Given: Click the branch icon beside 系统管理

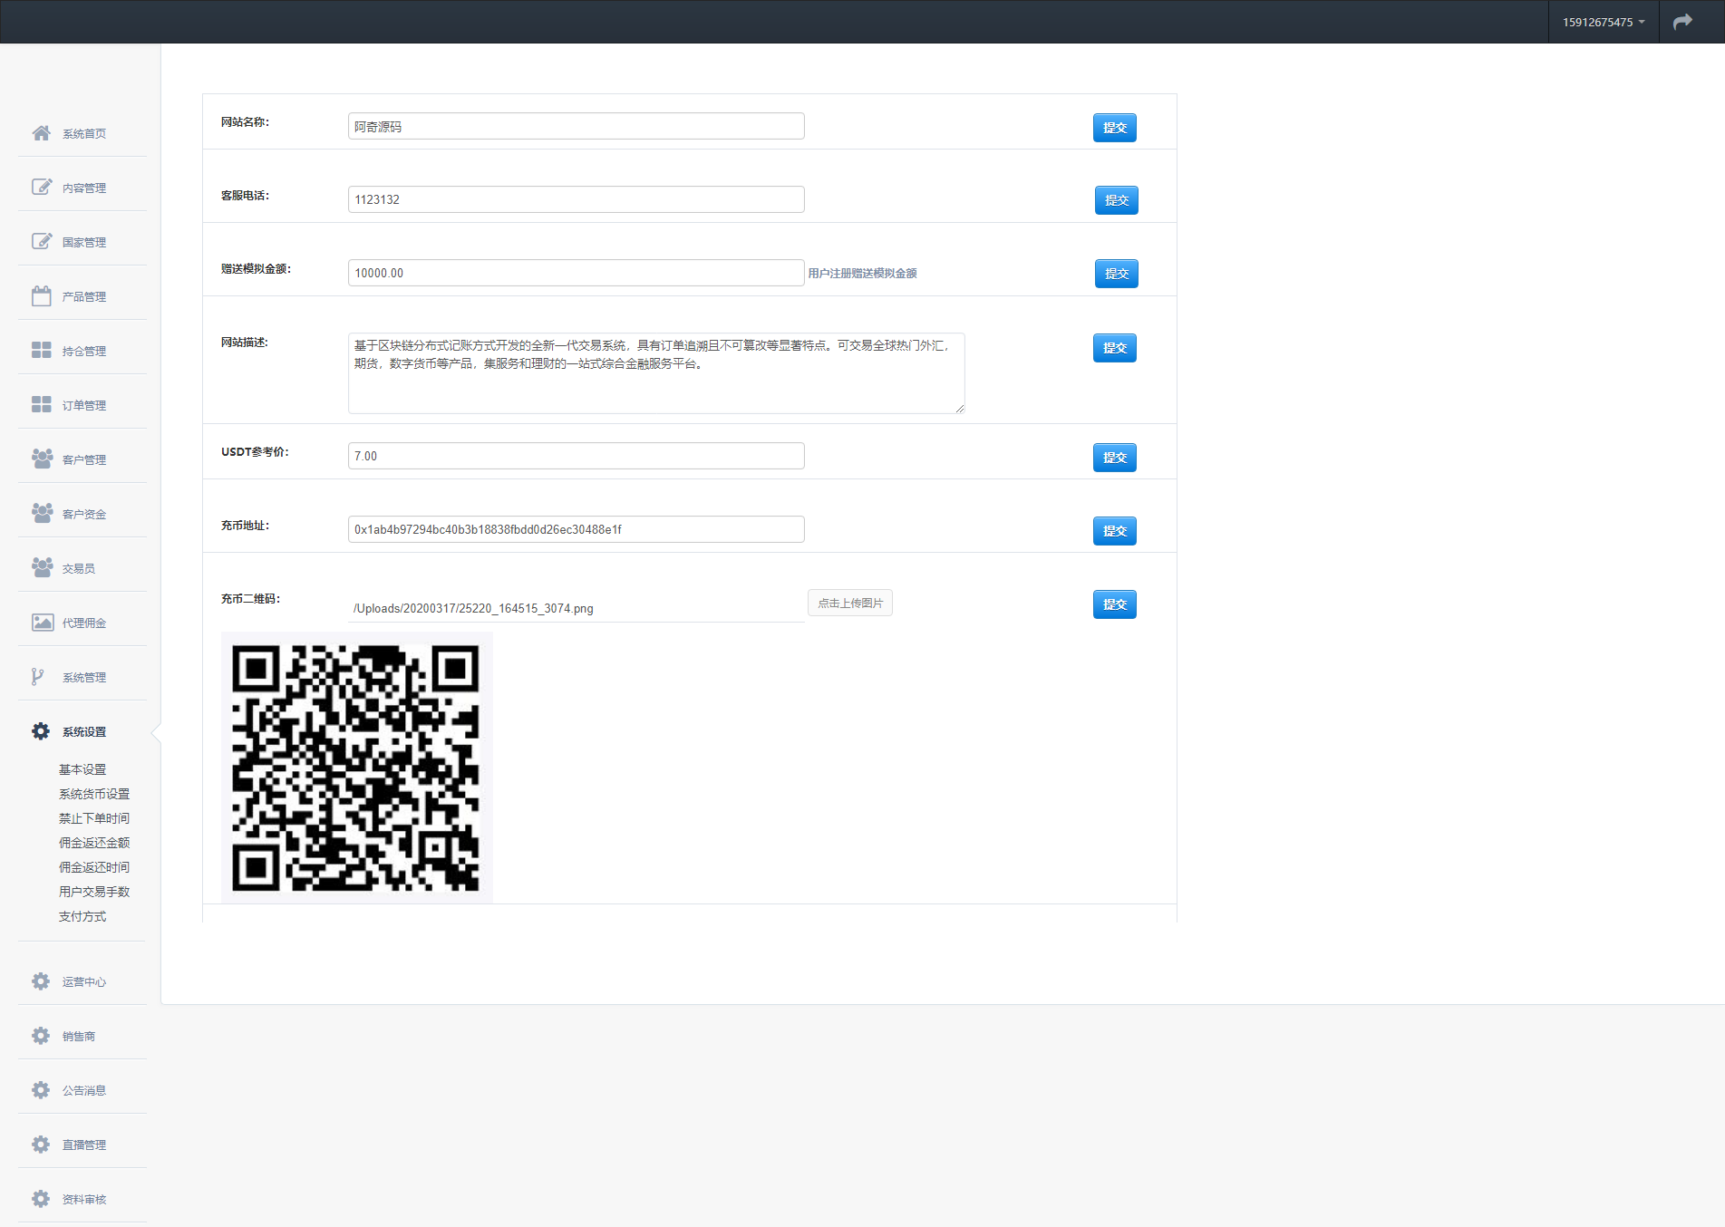Looking at the screenshot, I should [38, 677].
